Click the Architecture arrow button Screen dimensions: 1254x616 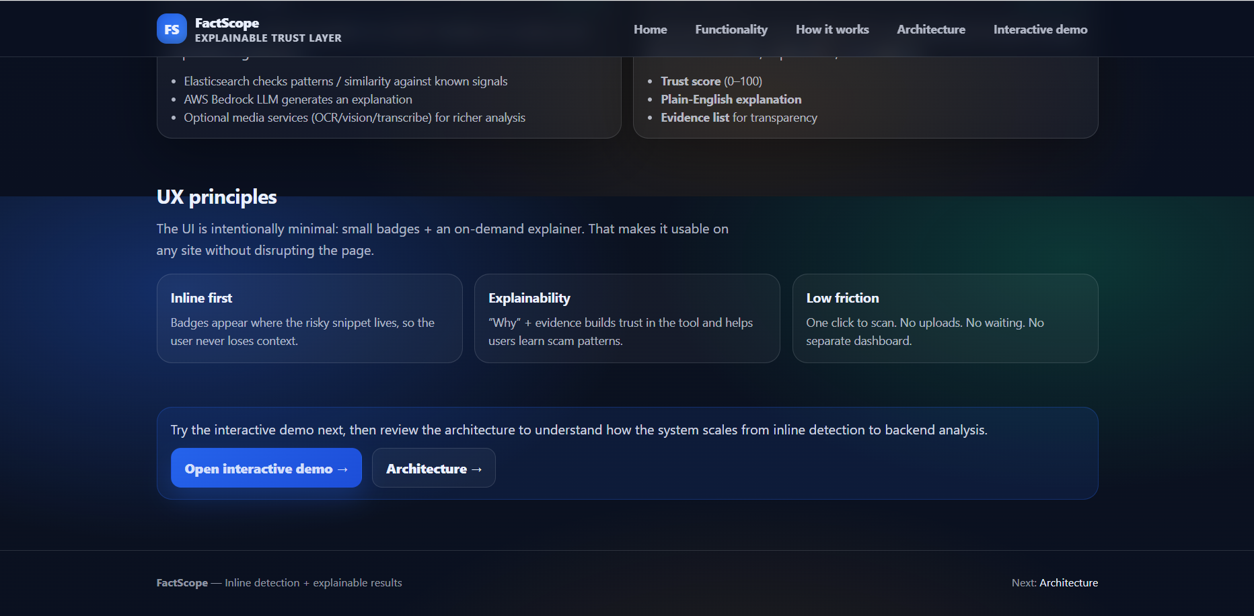click(433, 468)
